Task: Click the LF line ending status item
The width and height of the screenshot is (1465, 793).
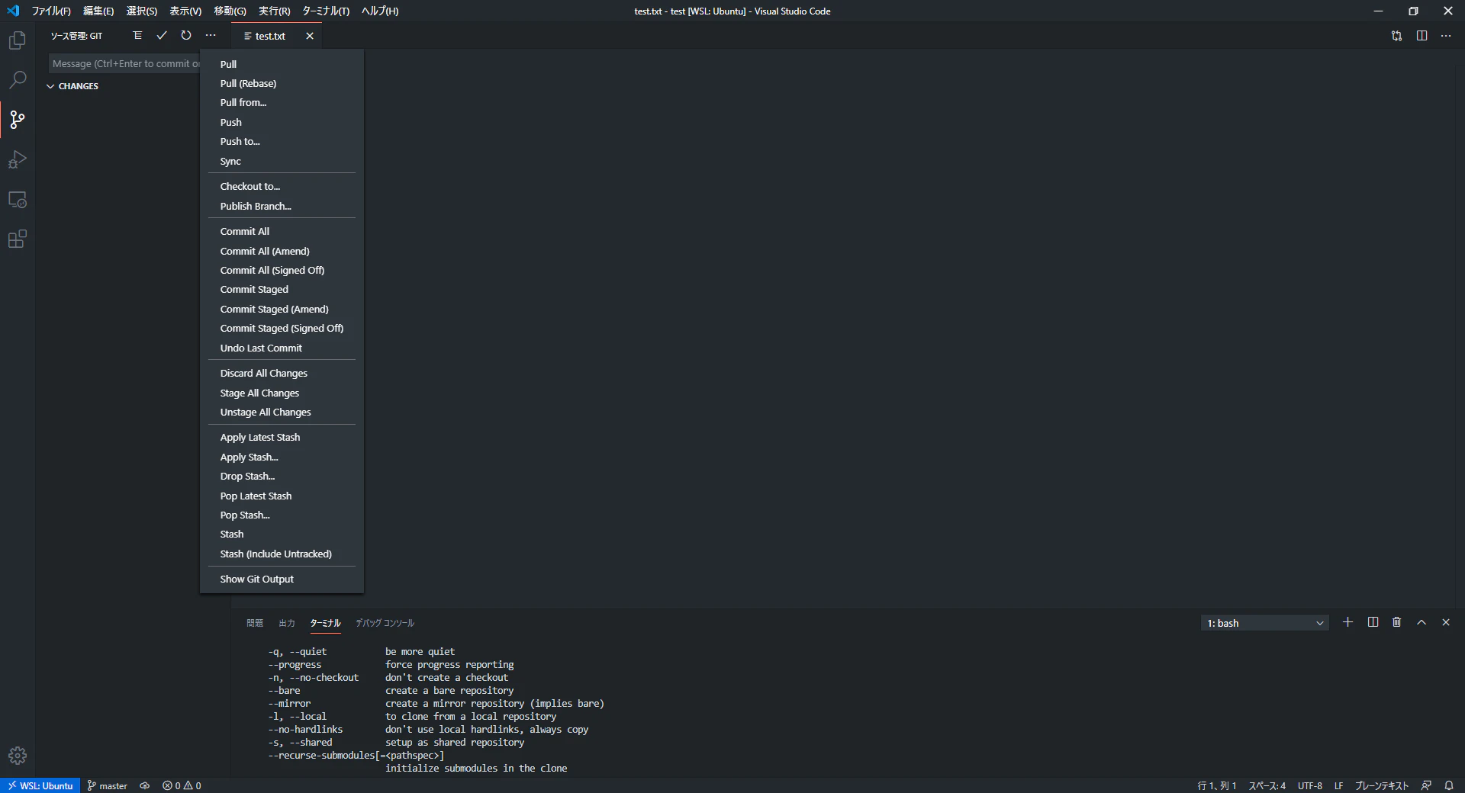Action: [x=1338, y=785]
